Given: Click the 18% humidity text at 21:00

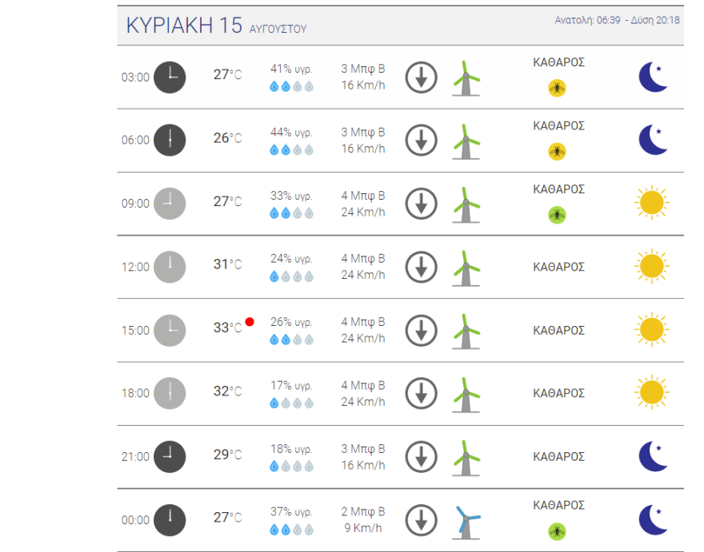Looking at the screenshot, I should pos(291,449).
